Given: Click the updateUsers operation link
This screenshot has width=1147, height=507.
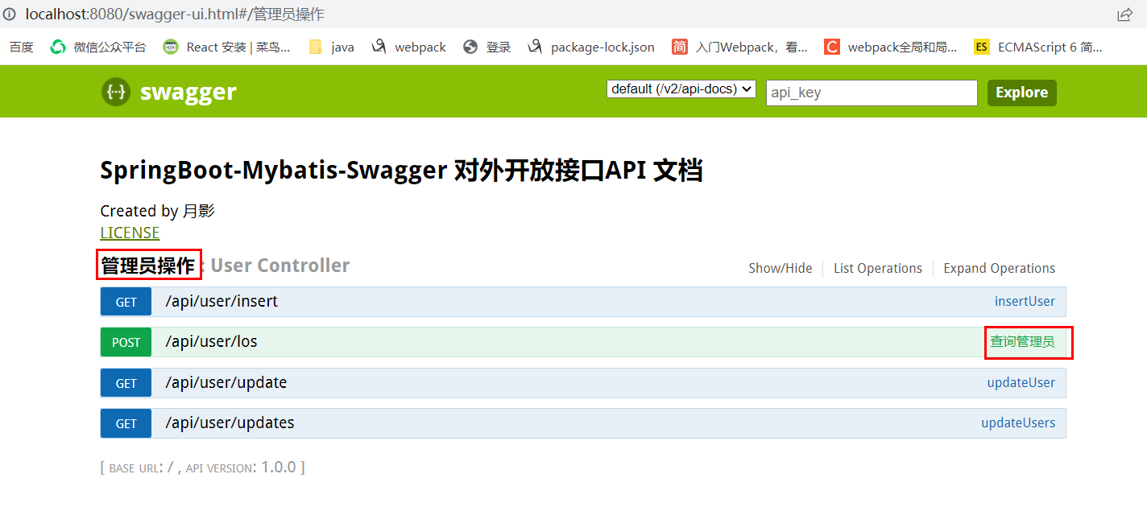Looking at the screenshot, I should point(1018,422).
